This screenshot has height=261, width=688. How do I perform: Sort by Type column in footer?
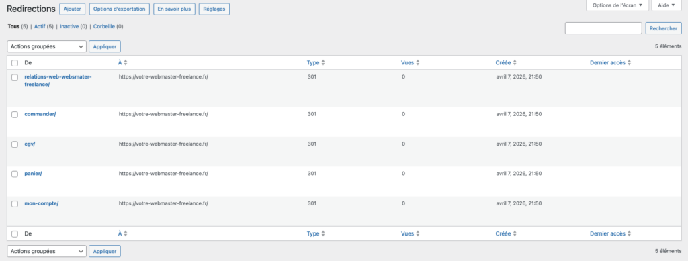(x=316, y=234)
